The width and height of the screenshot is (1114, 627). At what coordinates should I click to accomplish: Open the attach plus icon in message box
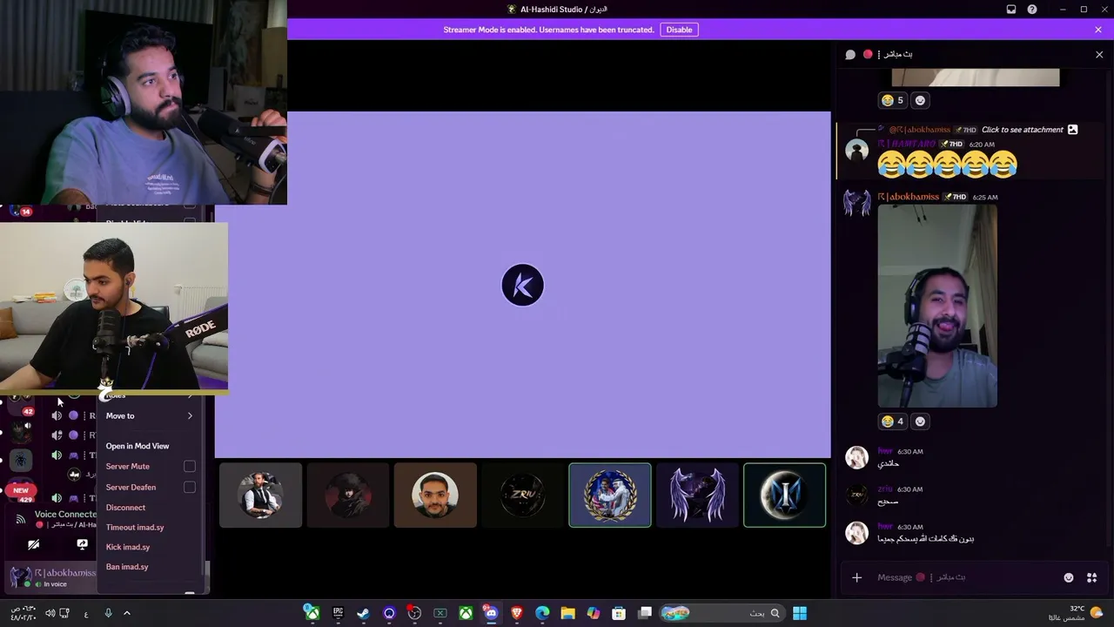pyautogui.click(x=856, y=577)
